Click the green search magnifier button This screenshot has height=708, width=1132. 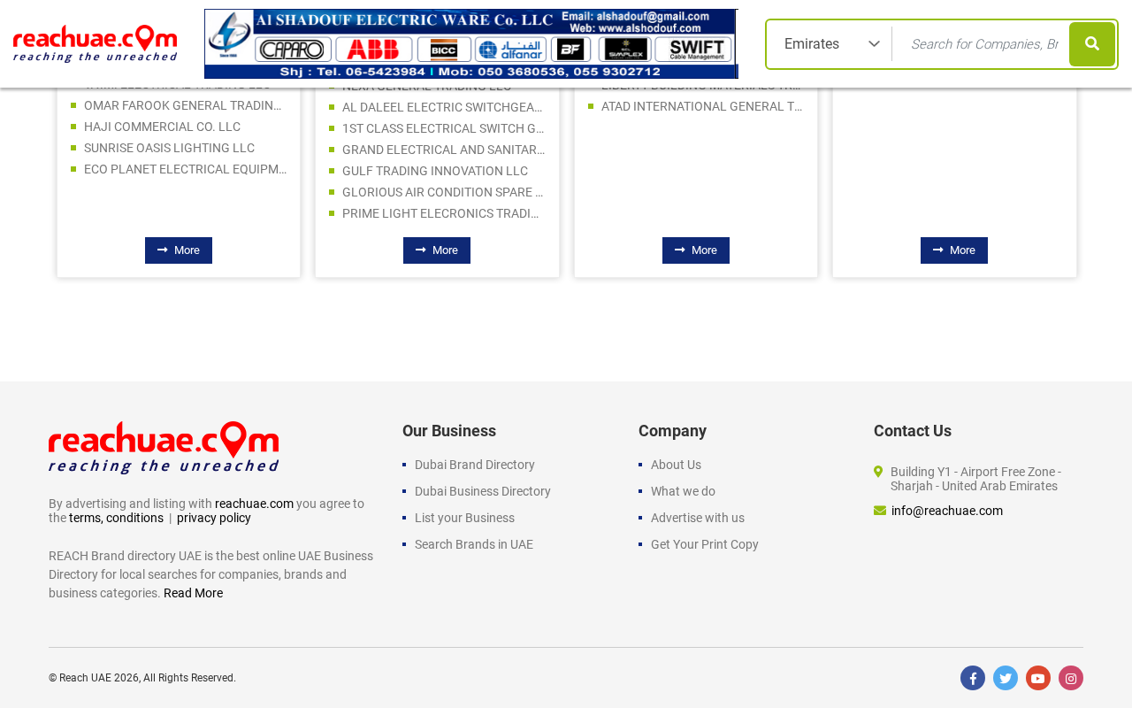1092,44
